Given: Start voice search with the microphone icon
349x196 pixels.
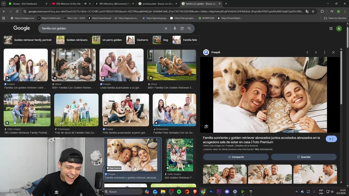Looking at the screenshot, I should pos(175,28).
